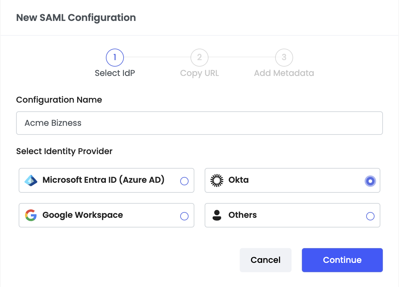Choose the Microsoft Entra ID (Azure AD) card

(x=107, y=181)
